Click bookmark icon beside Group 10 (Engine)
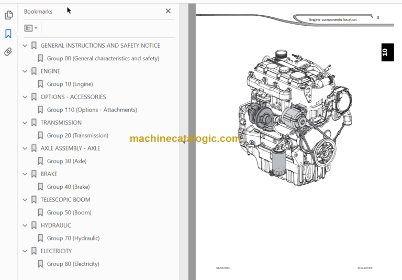Image resolution: width=402 pixels, height=280 pixels. [x=40, y=84]
